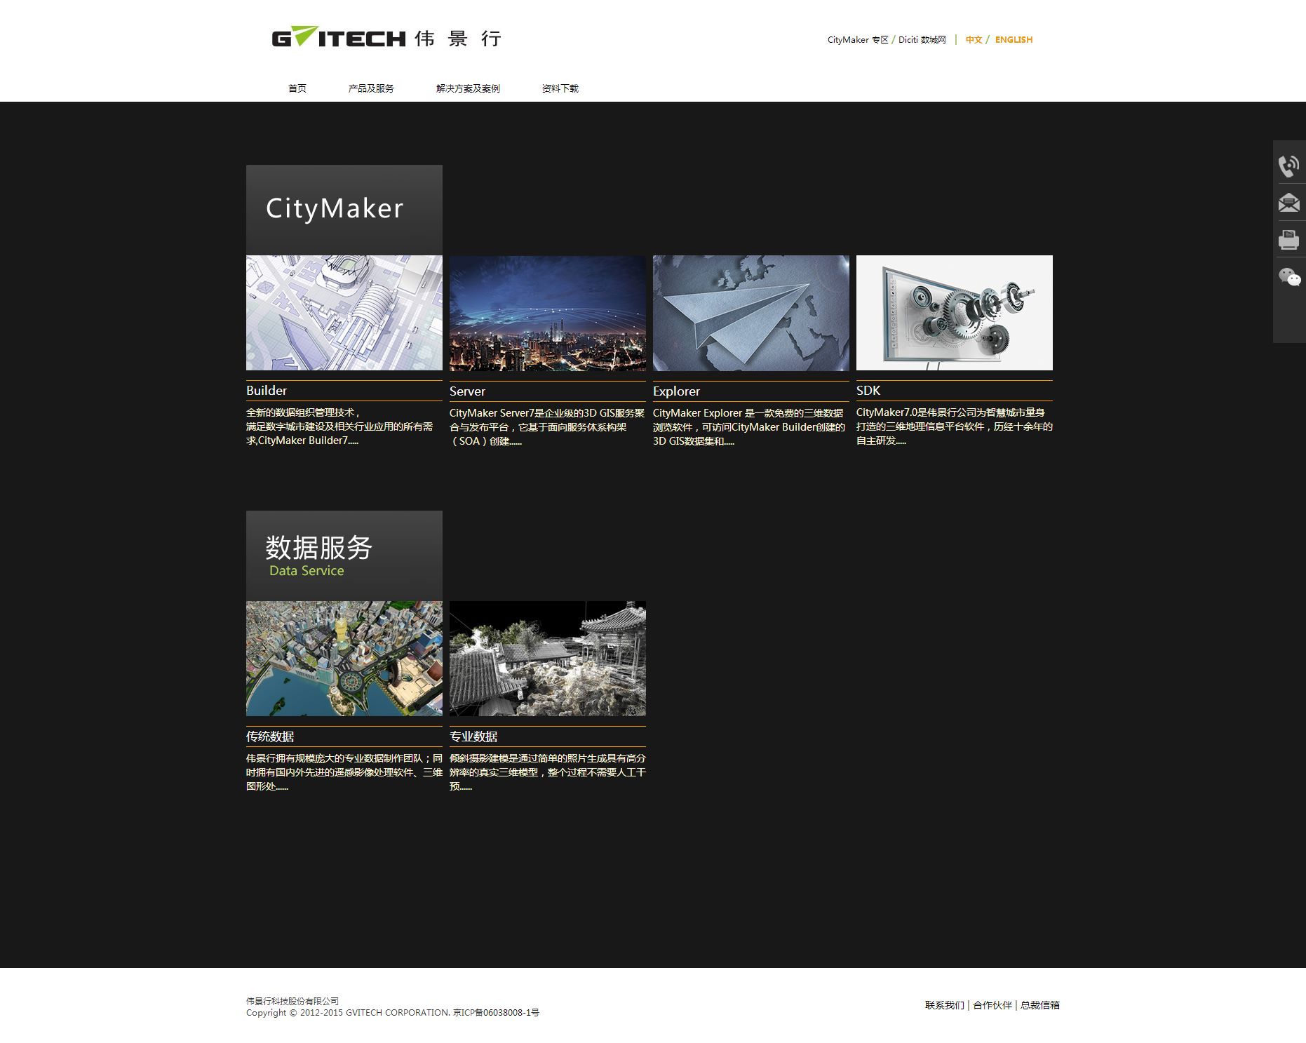Open 合作伙伴 footer link
The height and width of the screenshot is (1043, 1306).
[992, 1005]
